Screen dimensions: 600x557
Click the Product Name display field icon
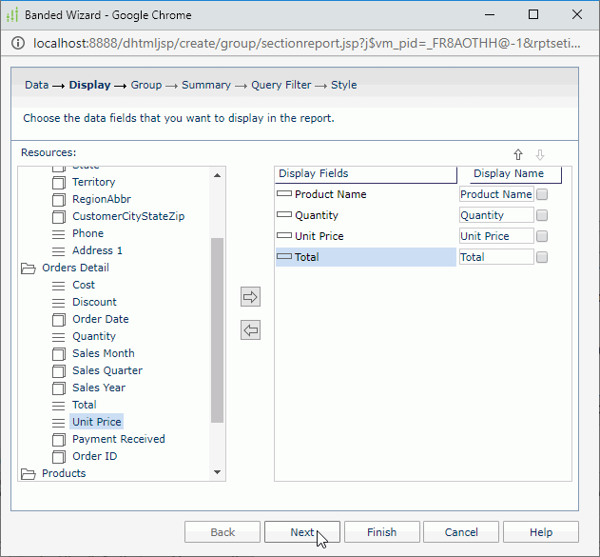point(284,194)
